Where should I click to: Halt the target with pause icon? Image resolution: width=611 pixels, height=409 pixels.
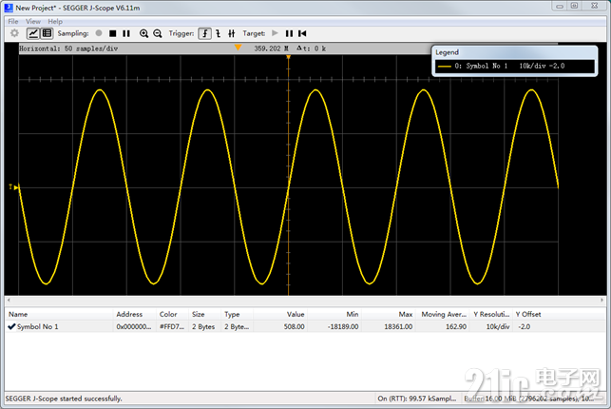click(289, 33)
